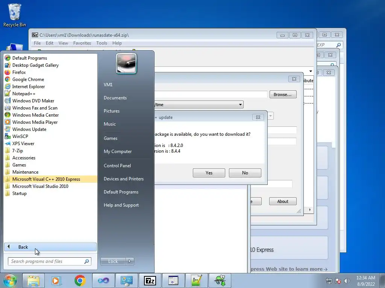Open the View menu in 7-Zip

63,43
